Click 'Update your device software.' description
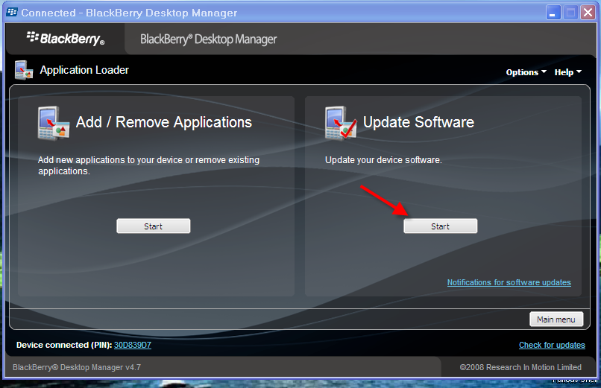 coord(383,160)
